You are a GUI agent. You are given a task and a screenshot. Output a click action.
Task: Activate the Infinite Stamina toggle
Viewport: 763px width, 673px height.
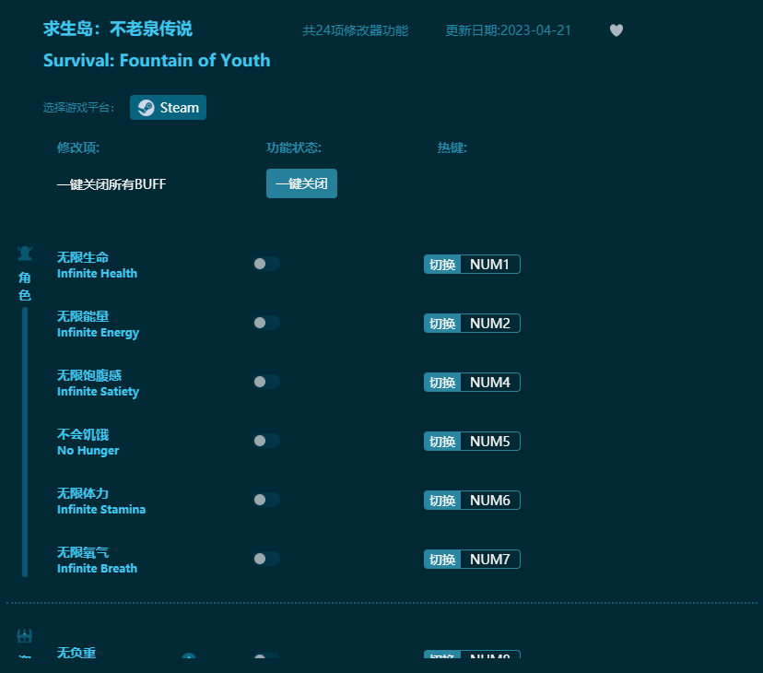(x=266, y=499)
